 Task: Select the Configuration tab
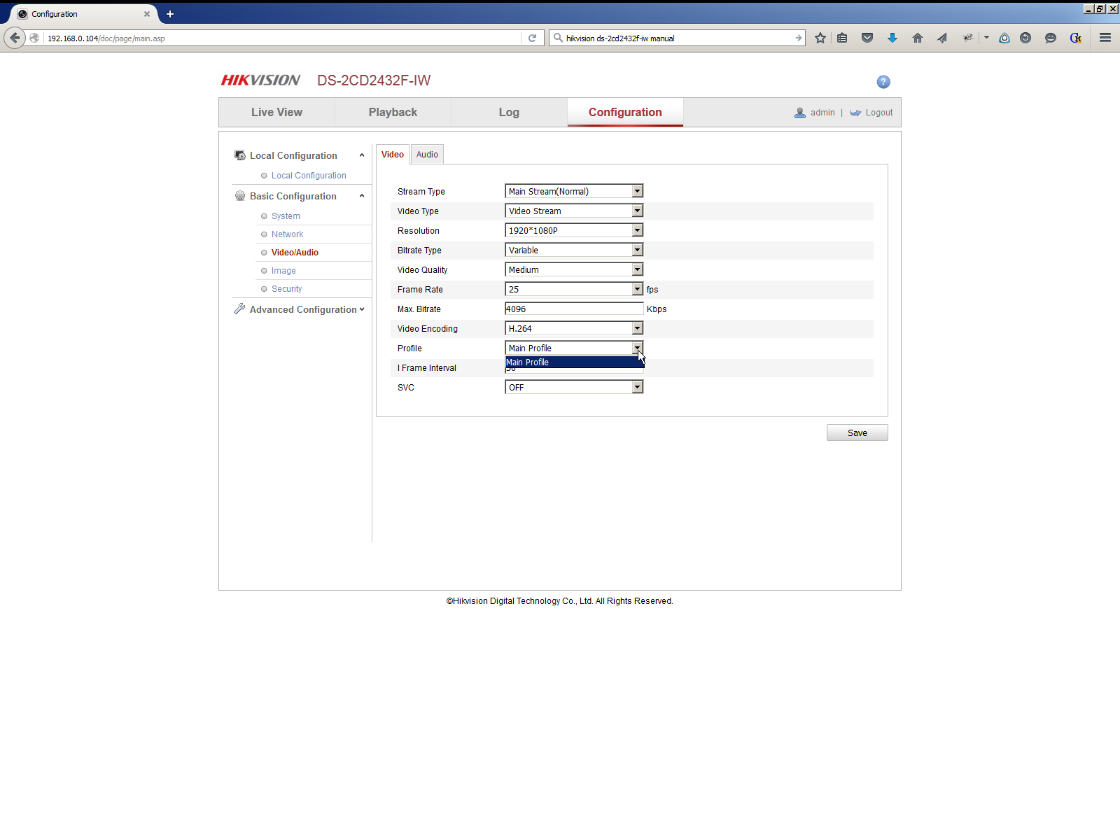[625, 113]
